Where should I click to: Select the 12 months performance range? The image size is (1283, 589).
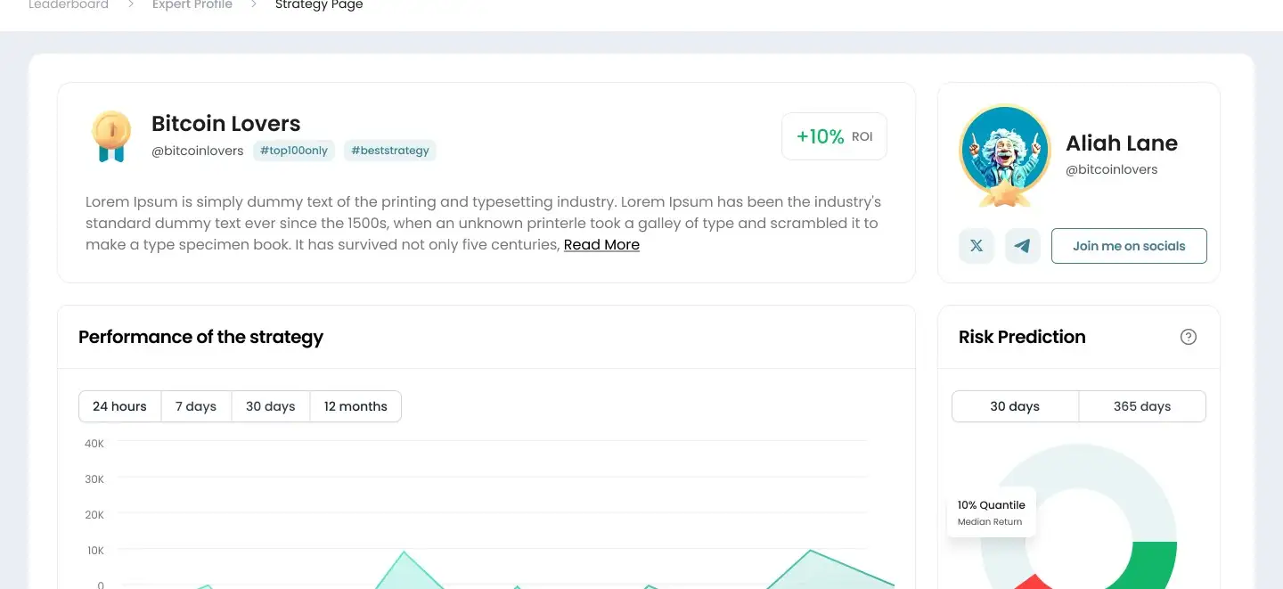coord(355,406)
